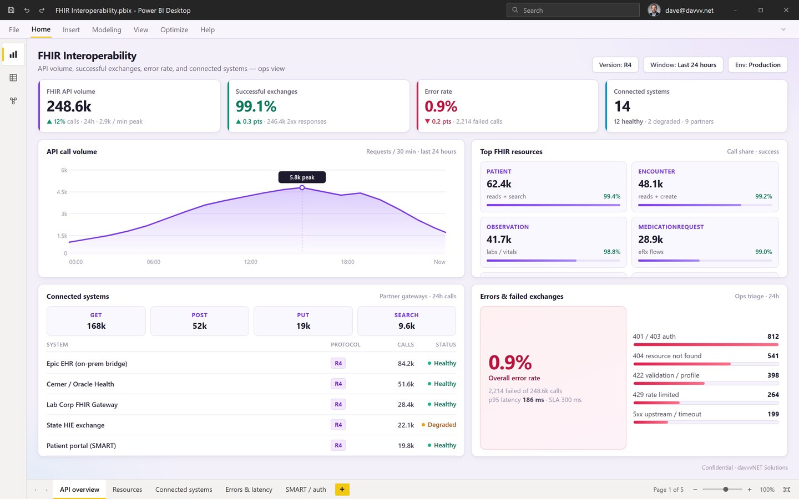This screenshot has width=799, height=499.
Task: Add a new page with plus button
Action: pos(342,490)
